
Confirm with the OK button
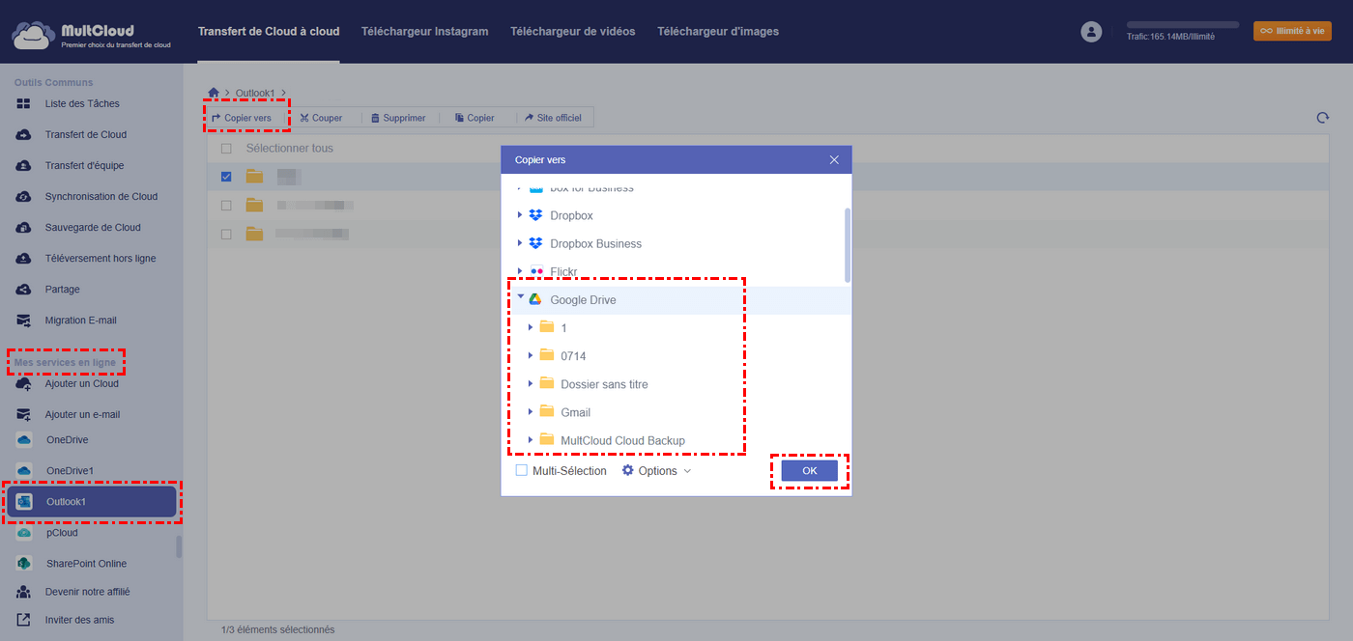(x=810, y=470)
